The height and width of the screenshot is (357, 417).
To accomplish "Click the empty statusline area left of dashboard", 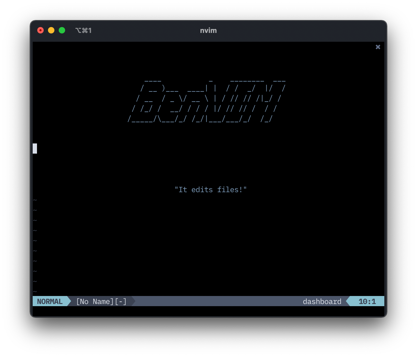I will [x=214, y=302].
